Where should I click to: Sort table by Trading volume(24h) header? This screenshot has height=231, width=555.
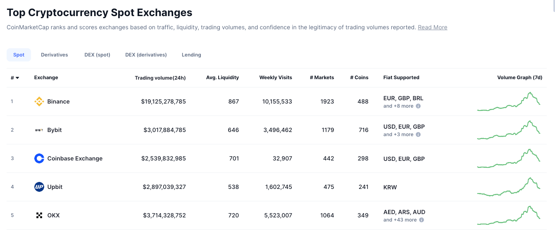pos(160,78)
